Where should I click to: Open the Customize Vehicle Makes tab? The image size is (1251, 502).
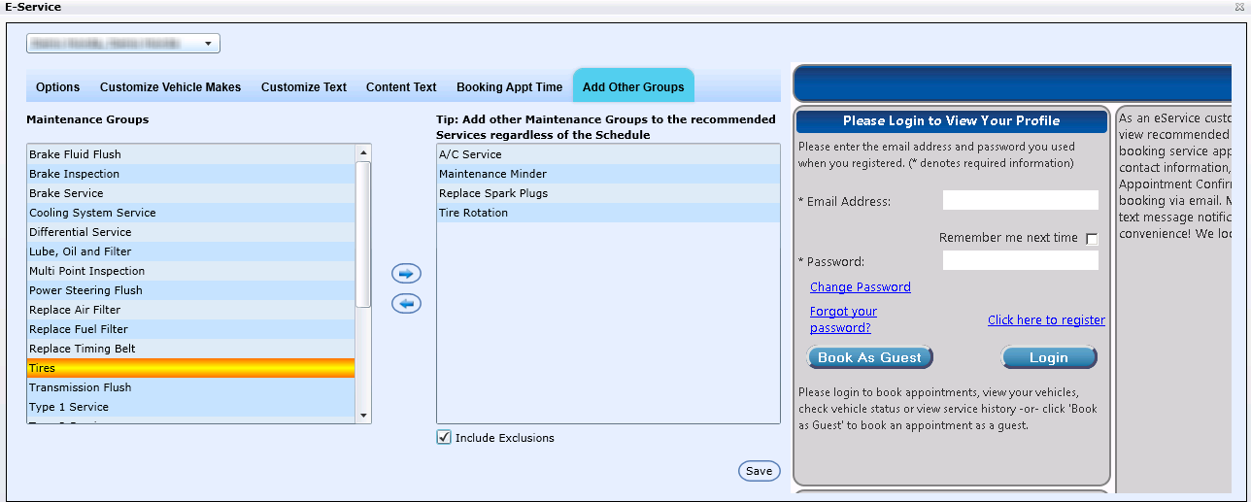click(170, 87)
